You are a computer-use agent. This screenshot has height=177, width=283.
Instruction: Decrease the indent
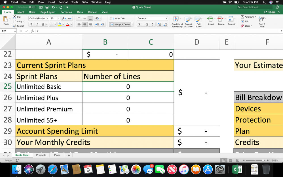coord(97,24)
